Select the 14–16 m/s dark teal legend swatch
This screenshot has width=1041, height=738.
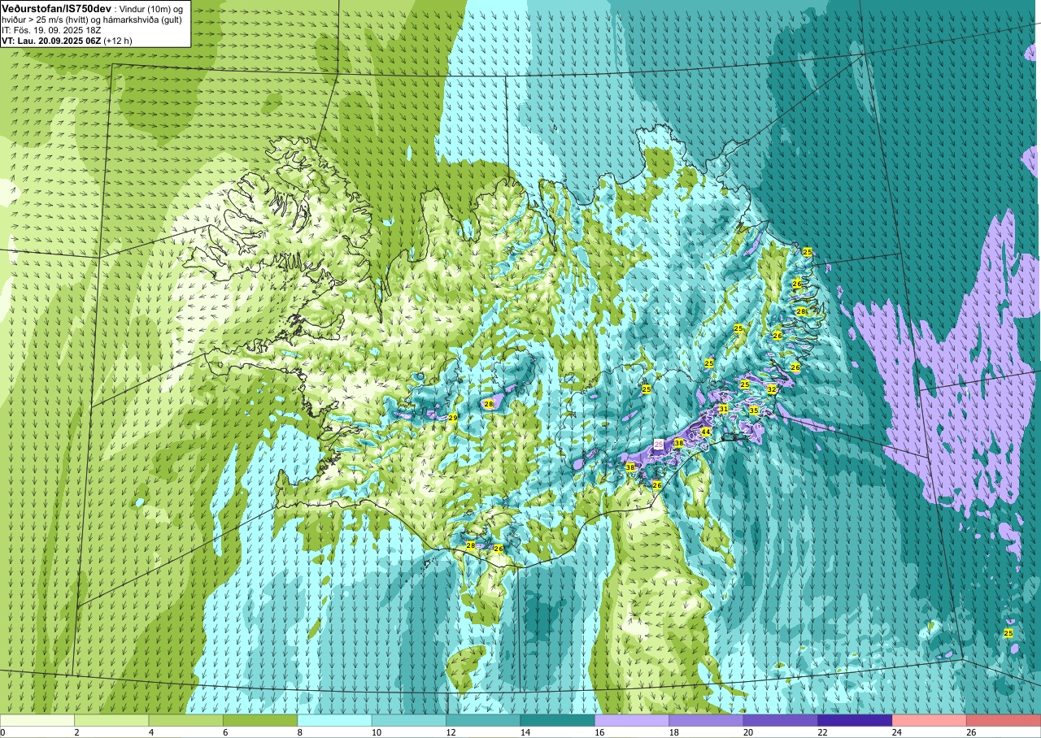pyautogui.click(x=558, y=720)
